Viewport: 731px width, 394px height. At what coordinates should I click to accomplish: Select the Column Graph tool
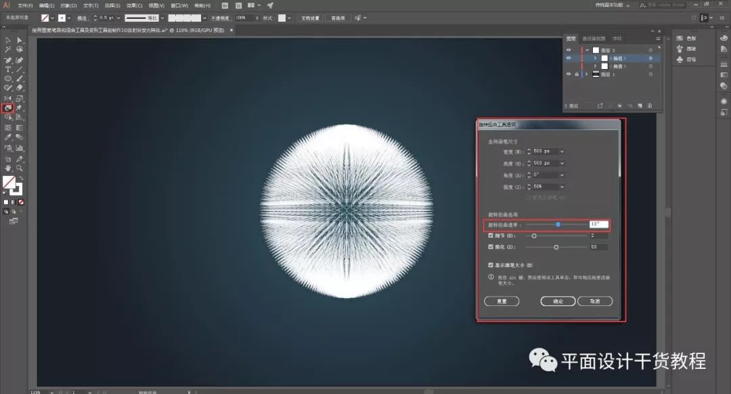20,148
